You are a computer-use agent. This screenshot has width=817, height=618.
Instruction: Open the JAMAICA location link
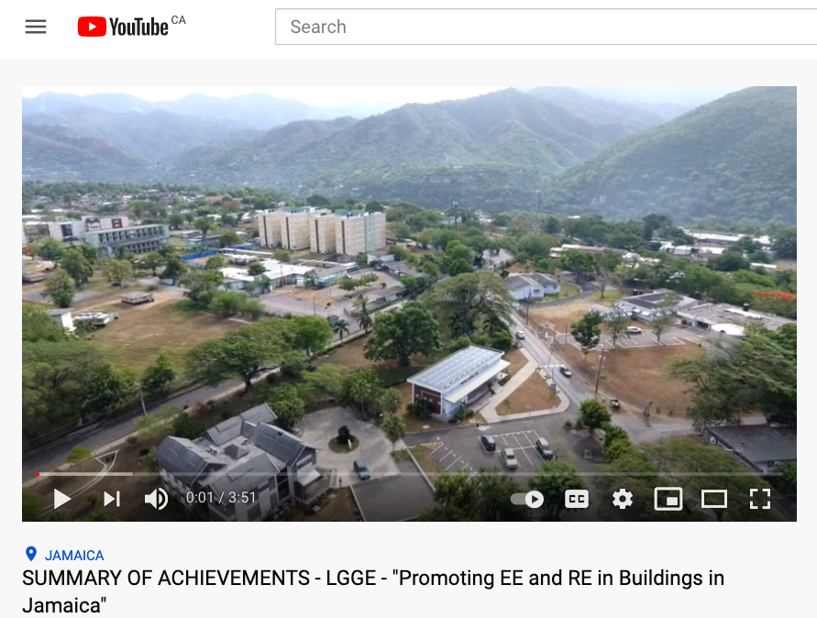(74, 556)
